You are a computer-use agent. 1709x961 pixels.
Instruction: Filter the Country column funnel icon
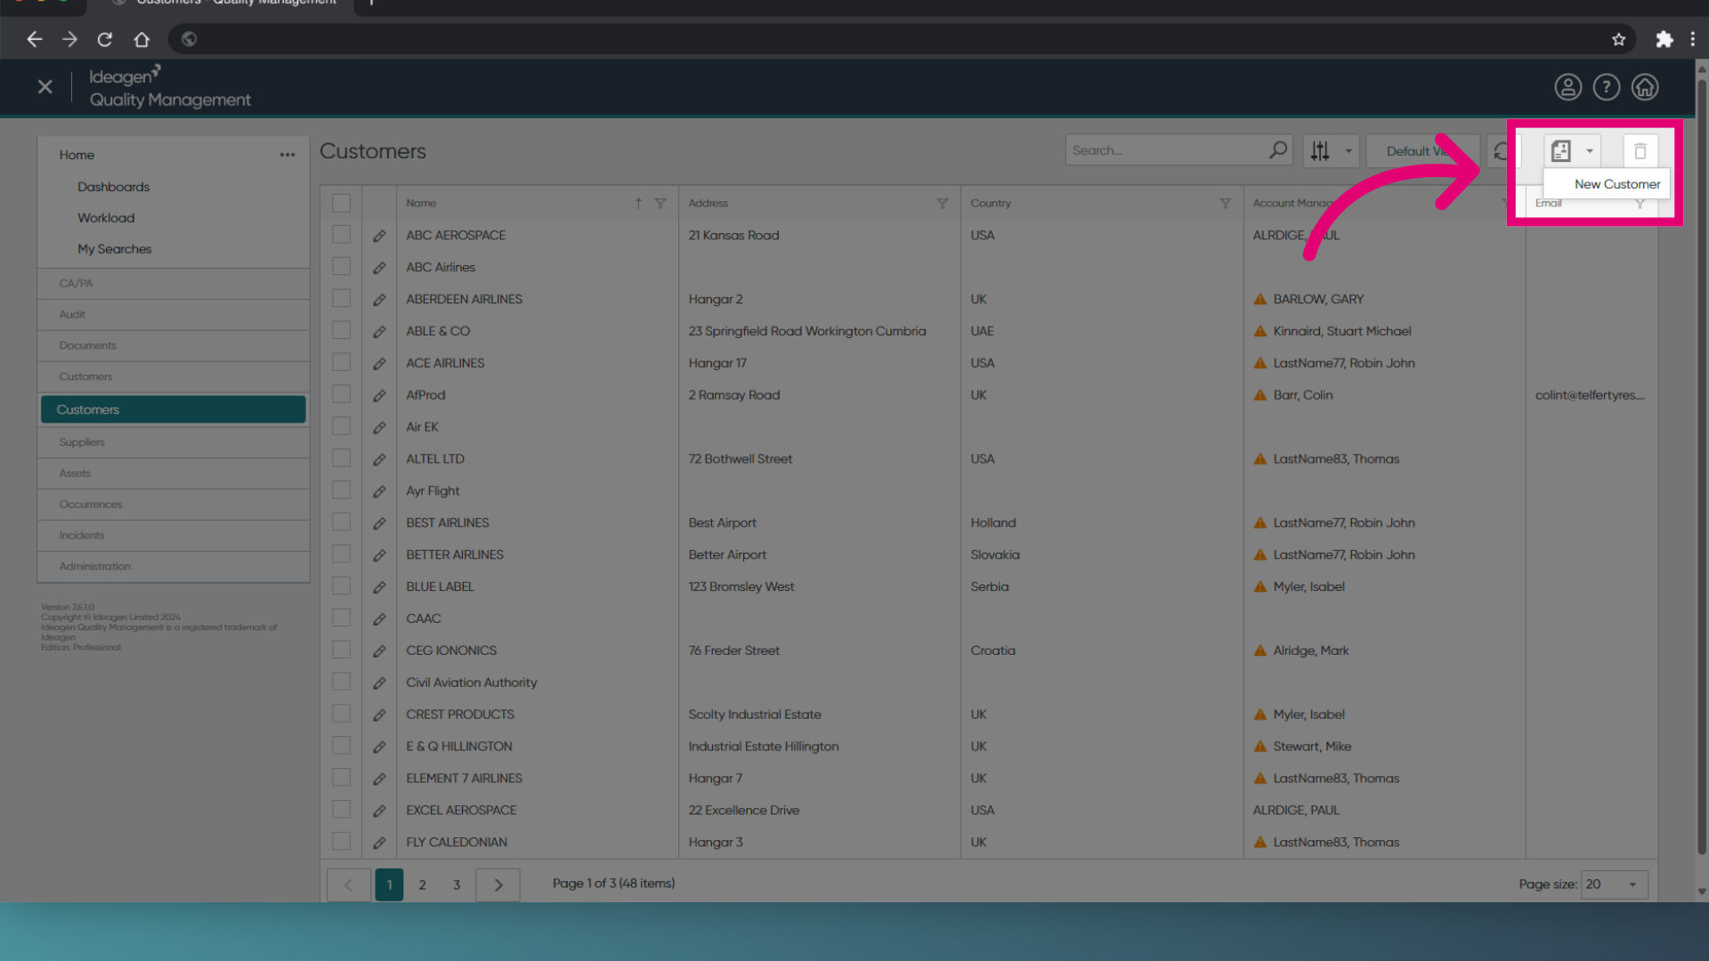pos(1226,204)
